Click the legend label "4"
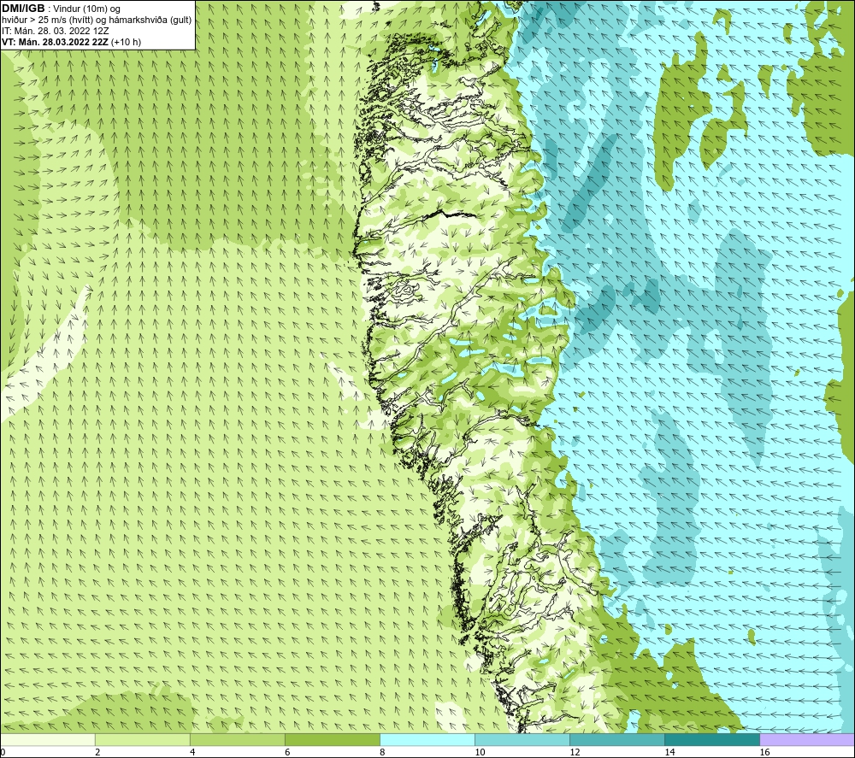Screen dimensions: 855x758 click(192, 752)
